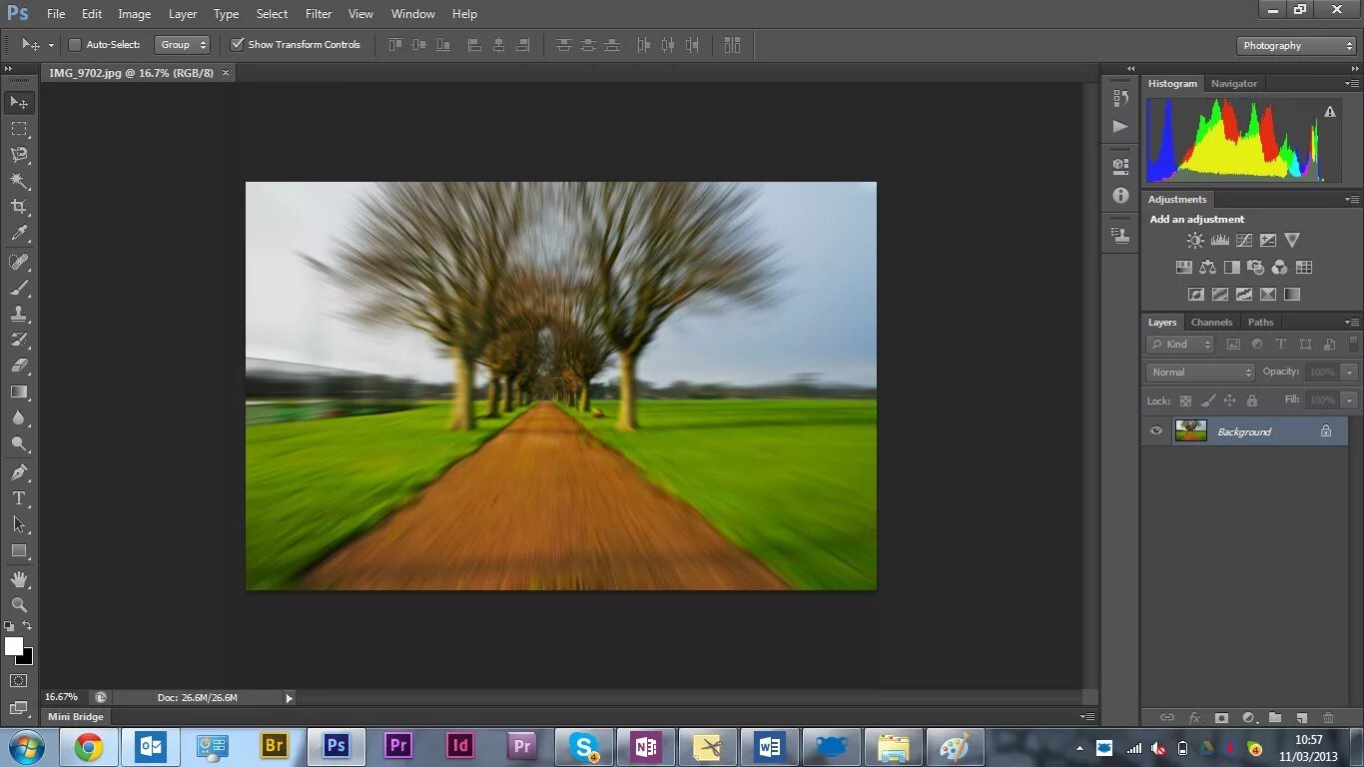Add a Brightness/Contrast adjustment
Image resolution: width=1364 pixels, height=767 pixels.
pos(1195,241)
